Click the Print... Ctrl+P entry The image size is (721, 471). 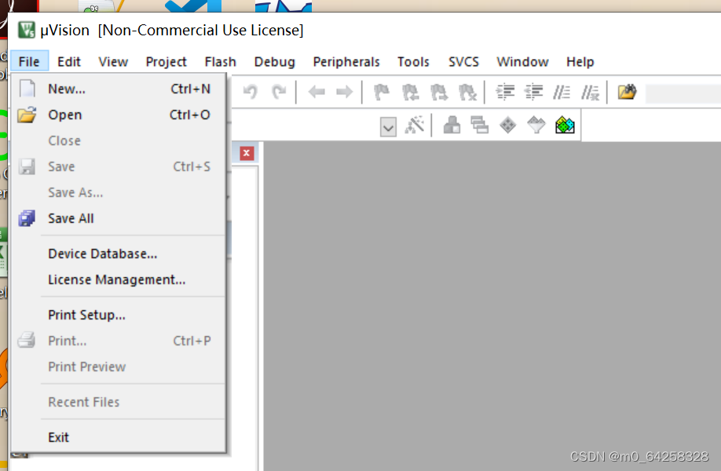tap(119, 341)
